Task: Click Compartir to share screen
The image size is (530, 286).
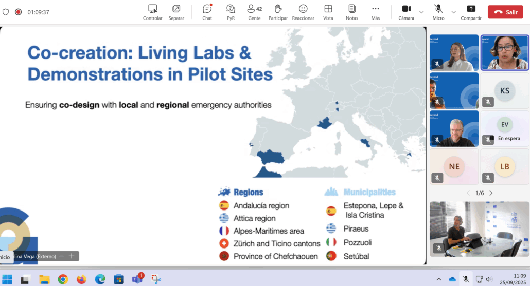Action: (x=471, y=12)
